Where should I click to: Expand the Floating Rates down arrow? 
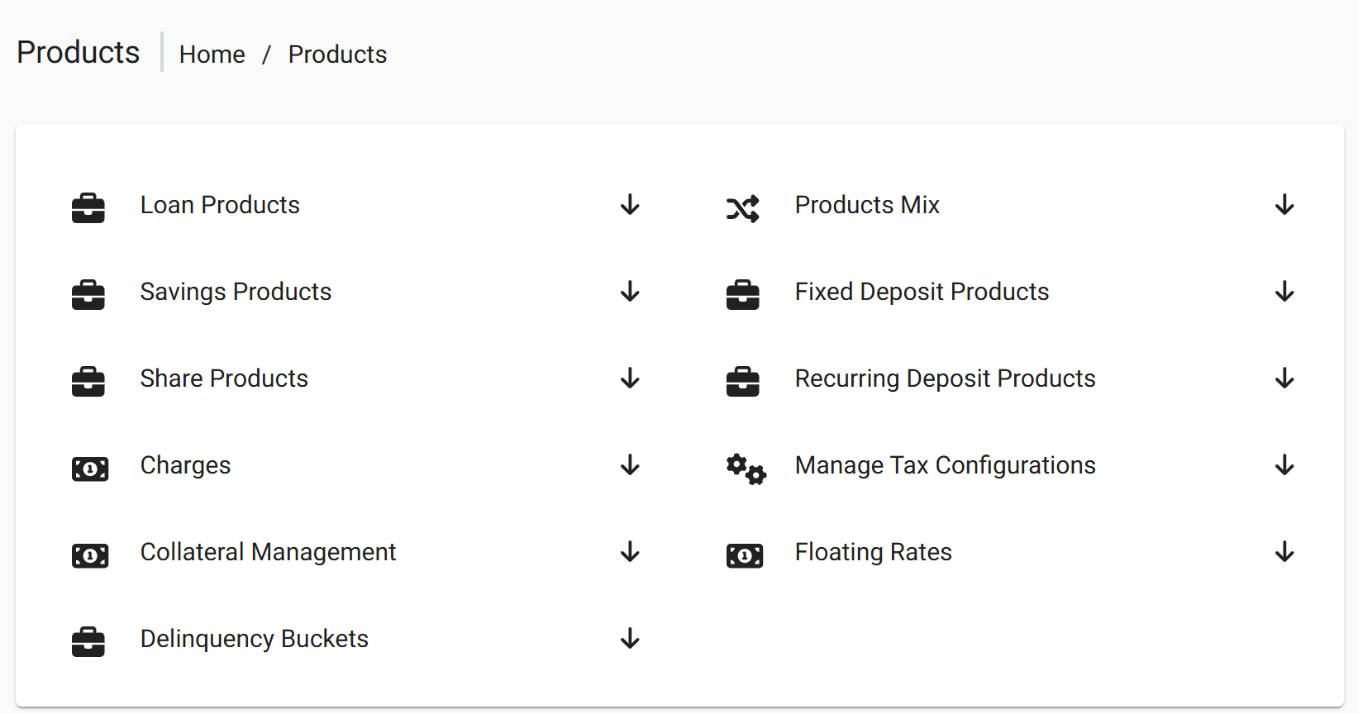pyautogui.click(x=1284, y=552)
